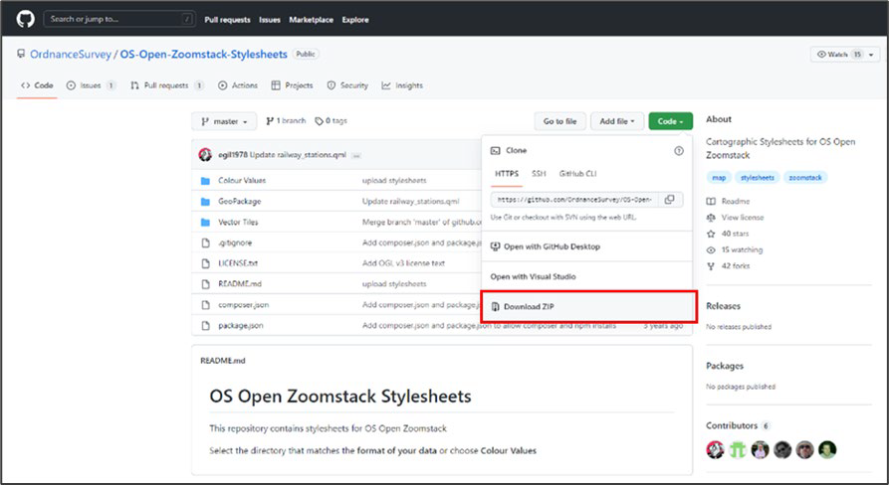Expand the Add file dropdown
The image size is (889, 485).
[617, 121]
